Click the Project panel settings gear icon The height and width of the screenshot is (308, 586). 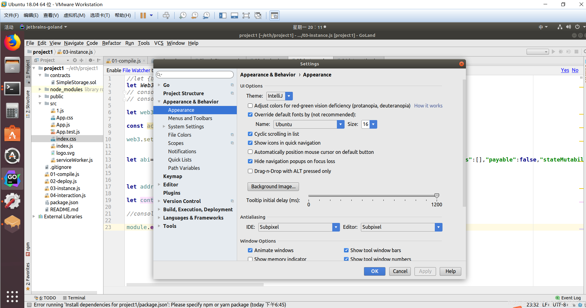pyautogui.click(x=91, y=60)
